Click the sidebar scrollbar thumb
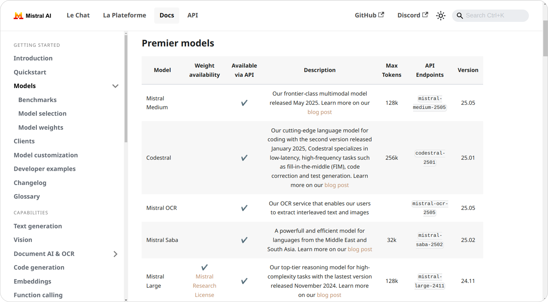The width and height of the screenshot is (548, 302). tap(126, 89)
